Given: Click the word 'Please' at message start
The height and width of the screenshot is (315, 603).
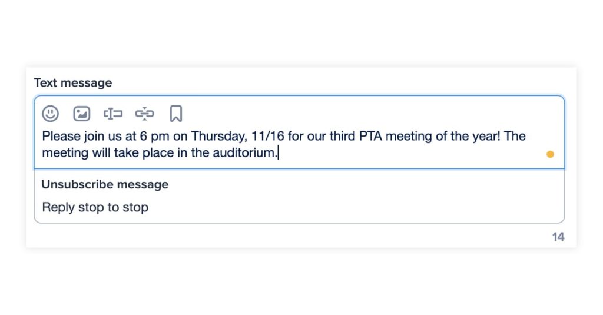Looking at the screenshot, I should click(x=61, y=136).
